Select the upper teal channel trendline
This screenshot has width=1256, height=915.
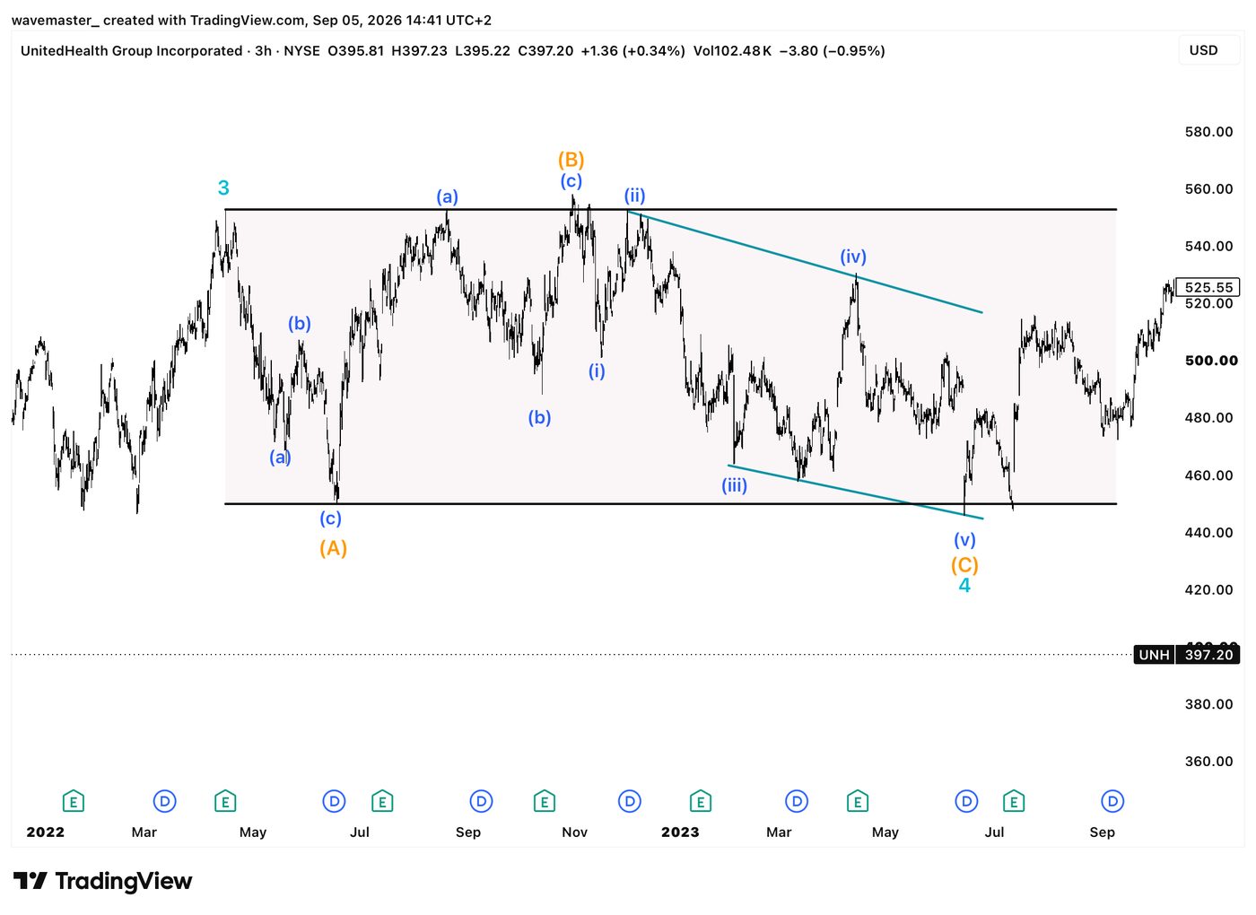[x=805, y=262]
